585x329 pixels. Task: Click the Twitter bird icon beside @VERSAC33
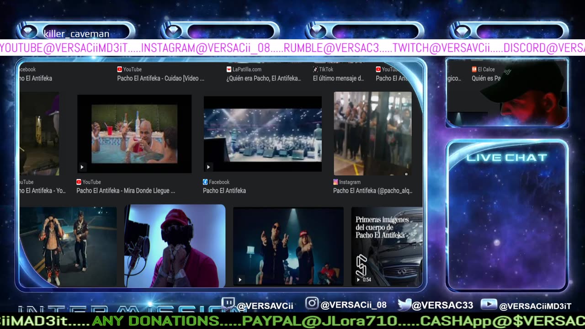[x=404, y=304]
